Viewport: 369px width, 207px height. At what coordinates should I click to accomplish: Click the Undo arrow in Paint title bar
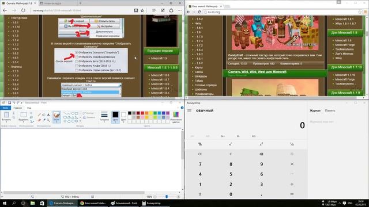[x=14, y=102]
